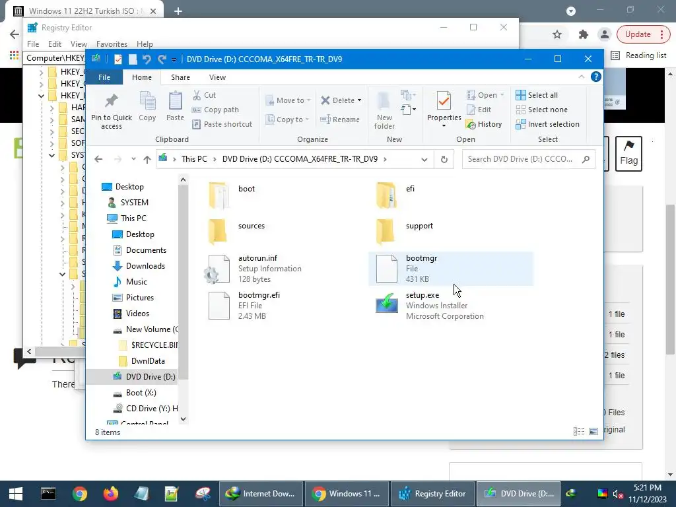Go up one folder level

147,159
